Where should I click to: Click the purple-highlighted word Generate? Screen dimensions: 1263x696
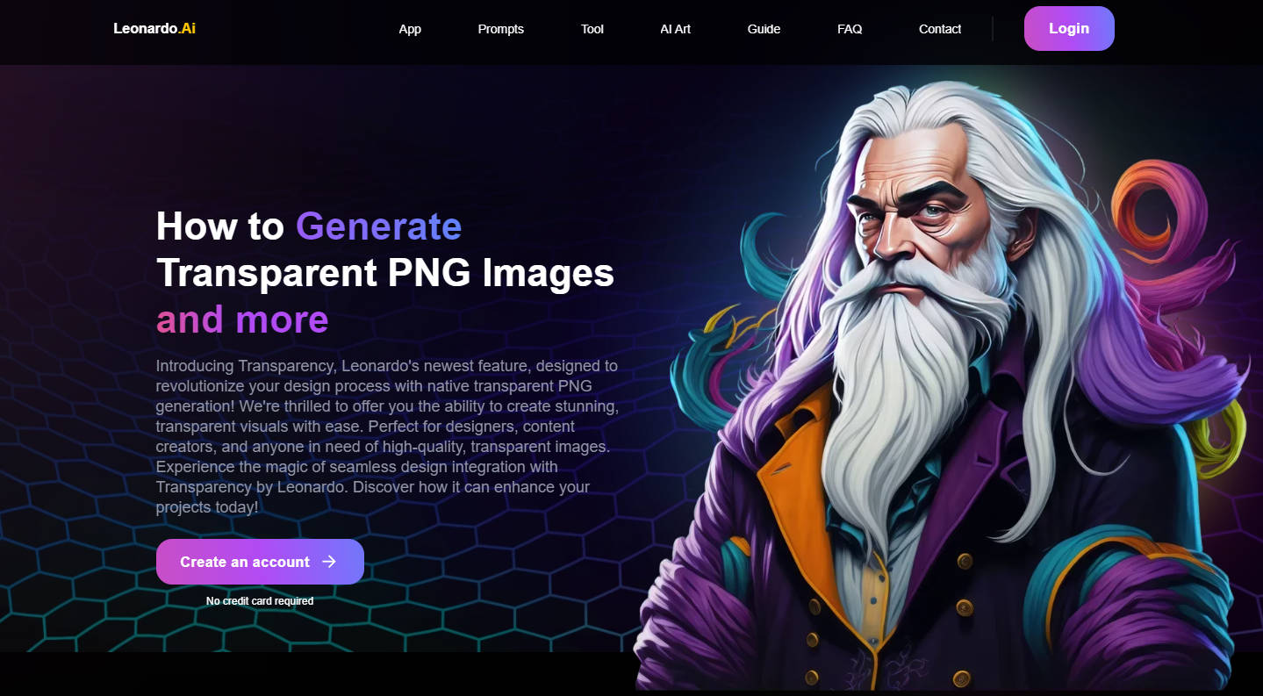coord(378,226)
